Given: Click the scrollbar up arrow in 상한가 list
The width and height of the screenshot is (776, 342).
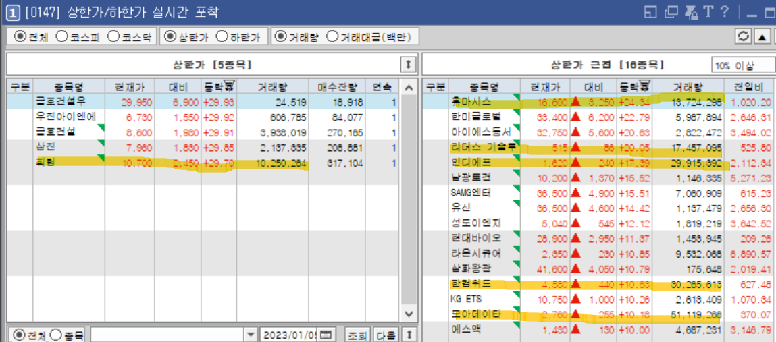Looking at the screenshot, I should coord(409,88).
